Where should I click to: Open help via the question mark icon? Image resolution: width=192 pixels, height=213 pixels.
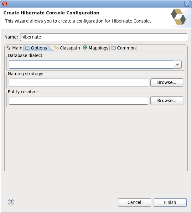[x=11, y=202]
